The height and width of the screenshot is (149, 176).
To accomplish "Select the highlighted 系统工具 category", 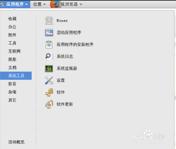I will click(x=16, y=76).
